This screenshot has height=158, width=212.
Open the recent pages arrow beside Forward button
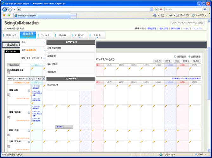(x=14, y=9)
